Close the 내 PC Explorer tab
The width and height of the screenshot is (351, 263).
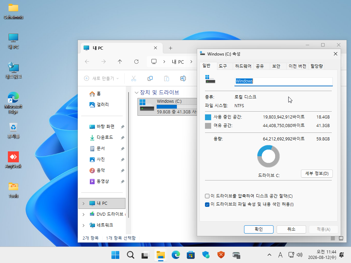[x=155, y=48]
